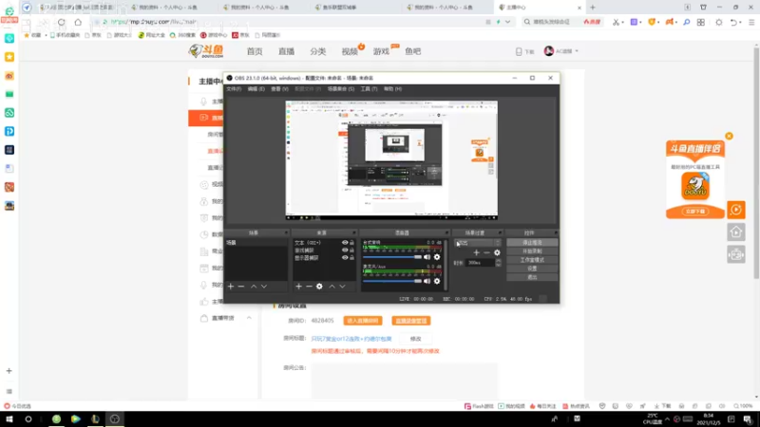This screenshot has height=427, width=760.
Task: Toggle 工作室模式 (Studio Mode) in OBS controls
Action: (x=532, y=260)
